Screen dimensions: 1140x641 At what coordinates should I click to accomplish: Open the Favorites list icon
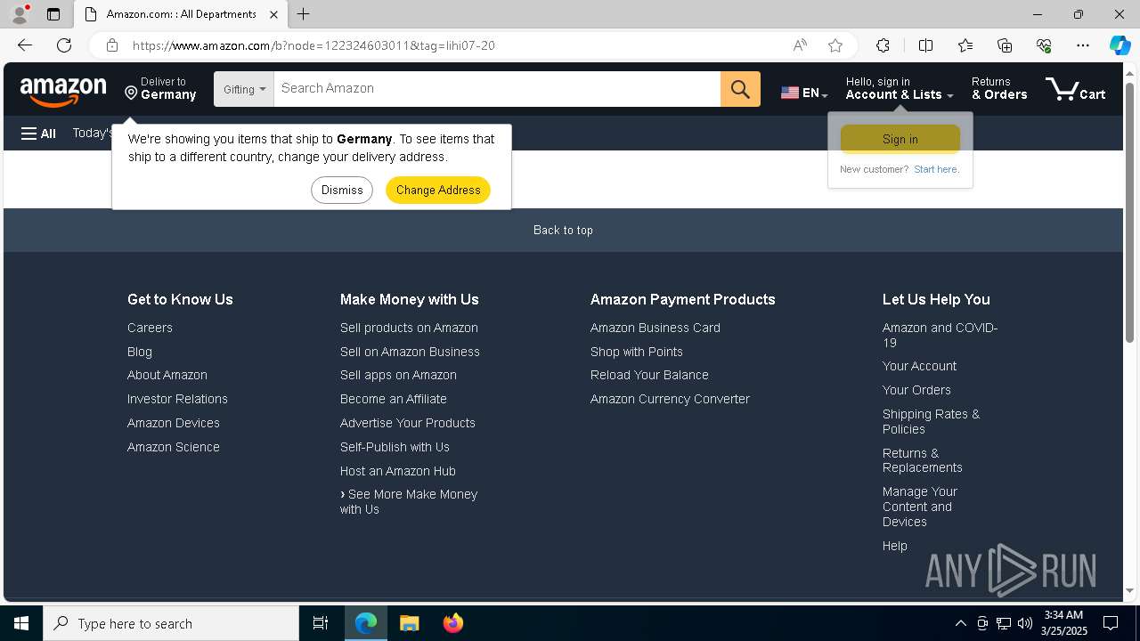(x=965, y=45)
